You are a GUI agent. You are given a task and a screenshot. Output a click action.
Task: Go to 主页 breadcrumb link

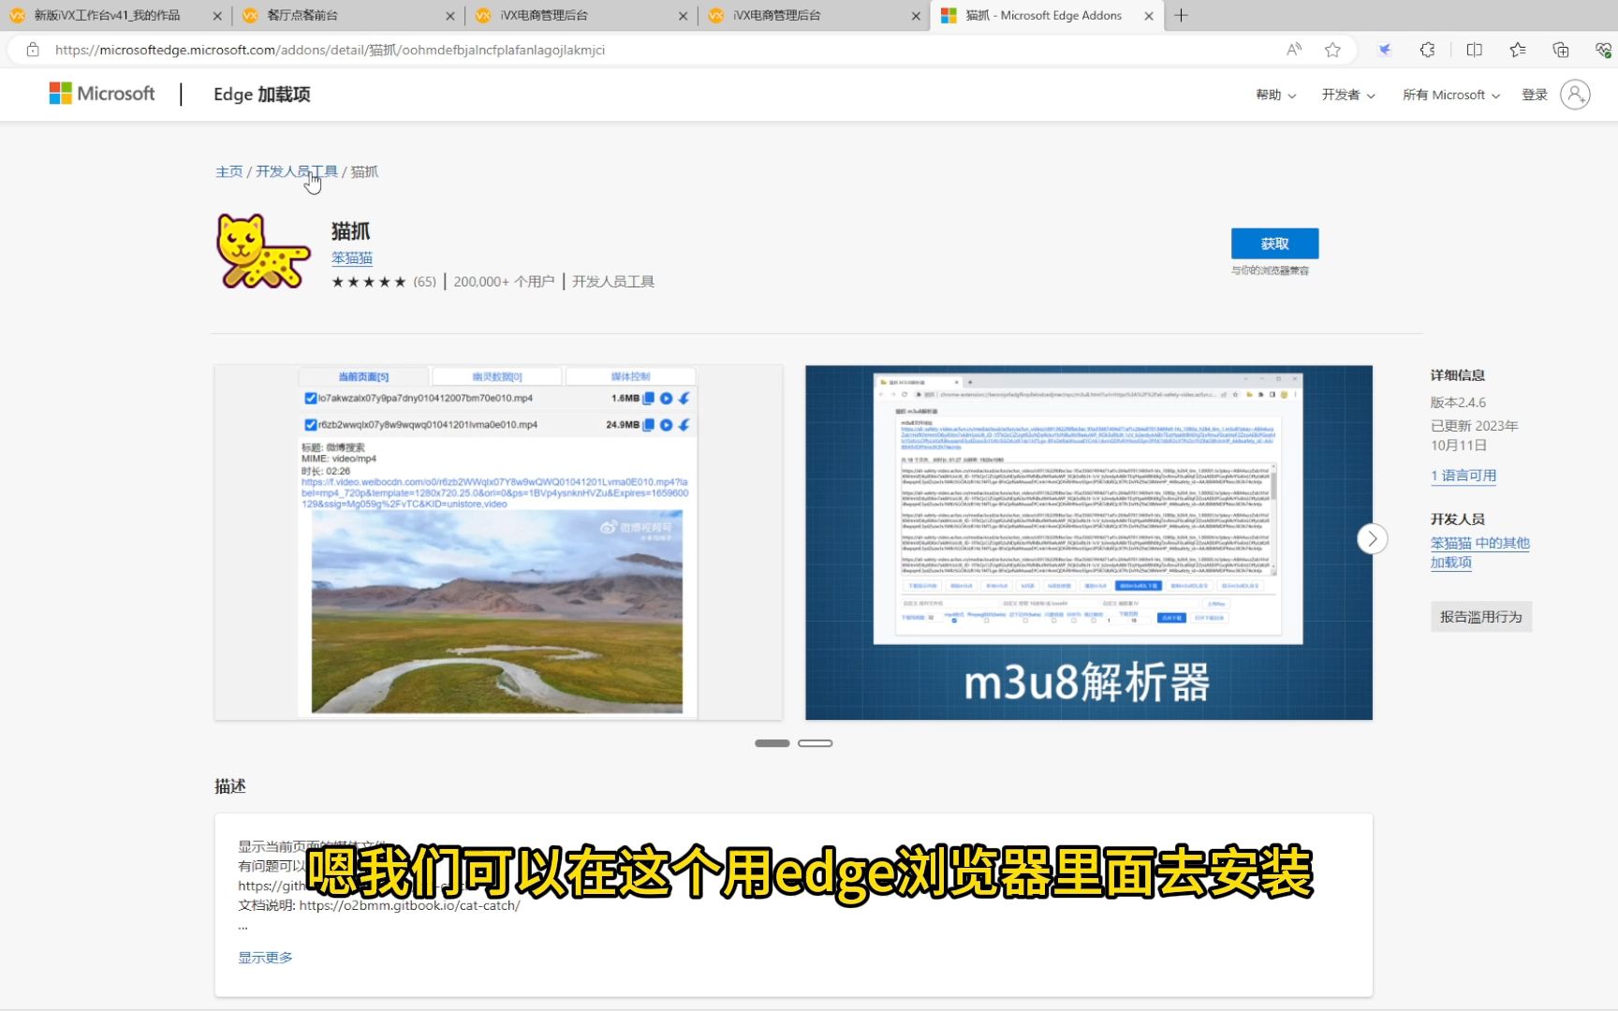click(228, 171)
